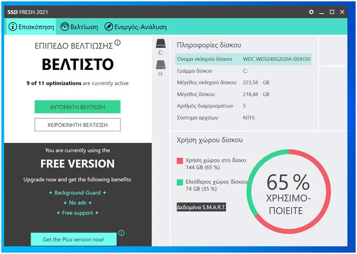Close the SSD Fresh window

click(342, 12)
